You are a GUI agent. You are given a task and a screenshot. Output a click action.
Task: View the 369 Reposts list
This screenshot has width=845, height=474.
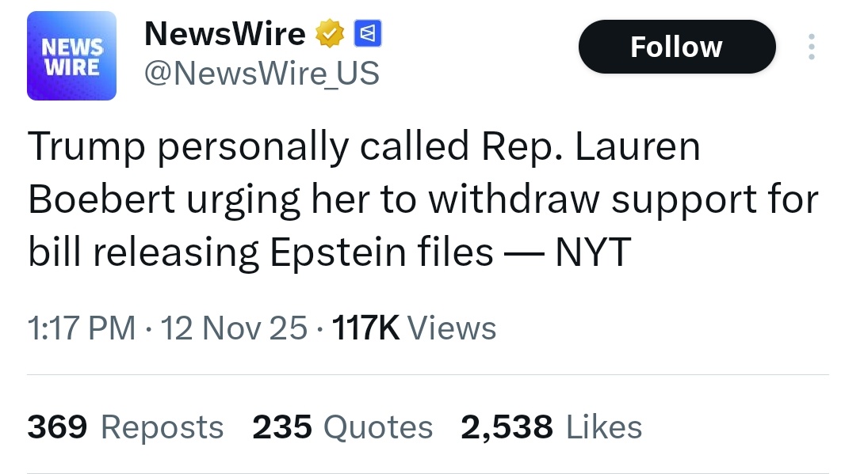(x=125, y=427)
